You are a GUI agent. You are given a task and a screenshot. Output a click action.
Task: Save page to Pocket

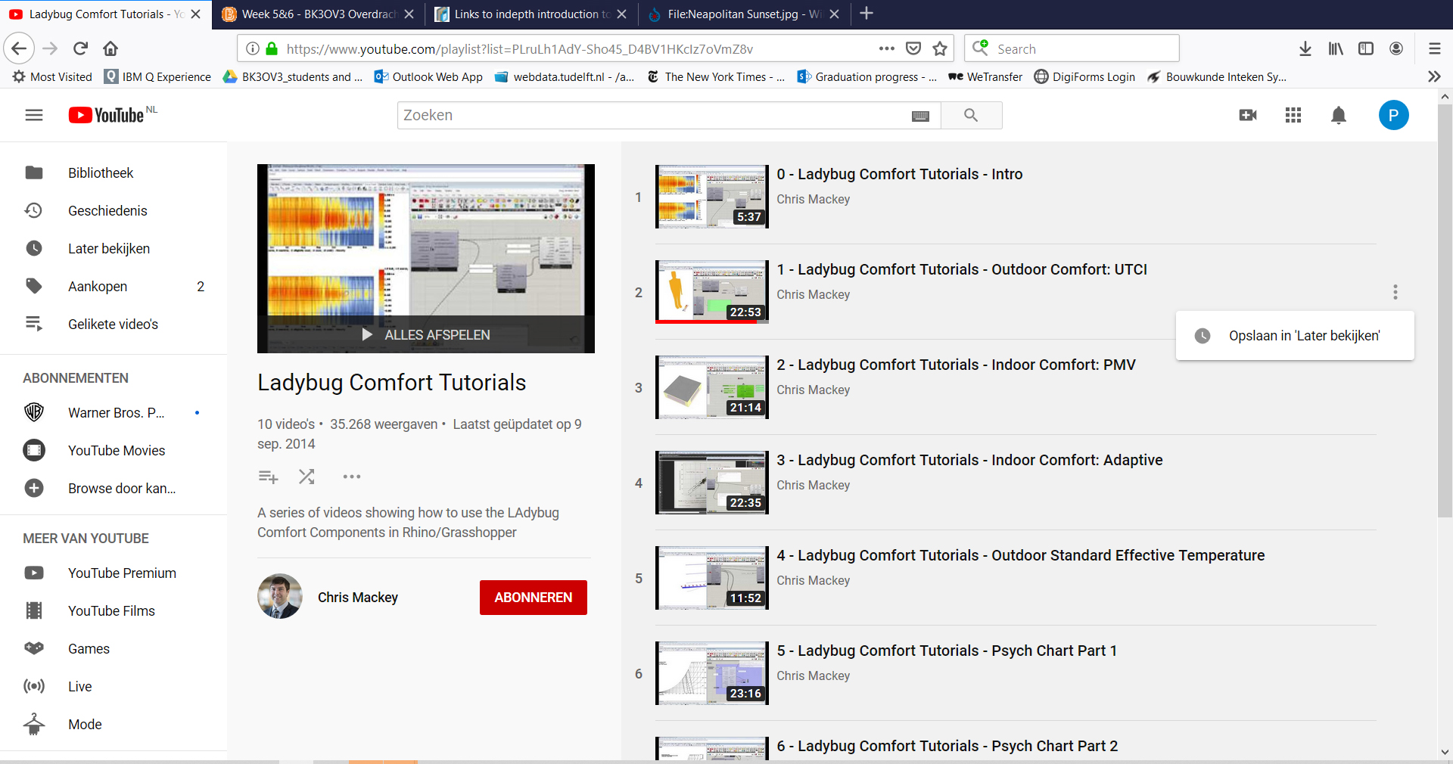(913, 48)
